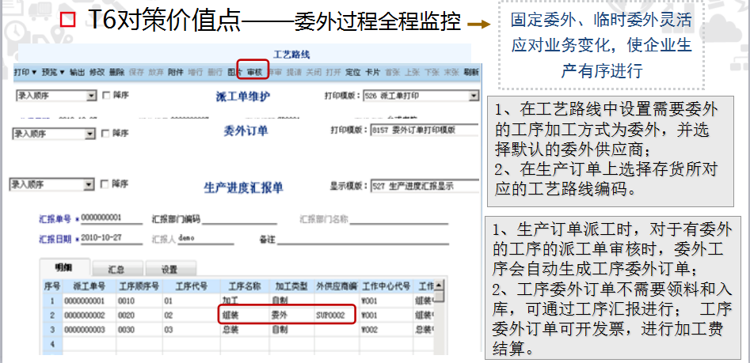Click the 汇报部门编码 input field
750x363 pixels.
click(x=238, y=219)
